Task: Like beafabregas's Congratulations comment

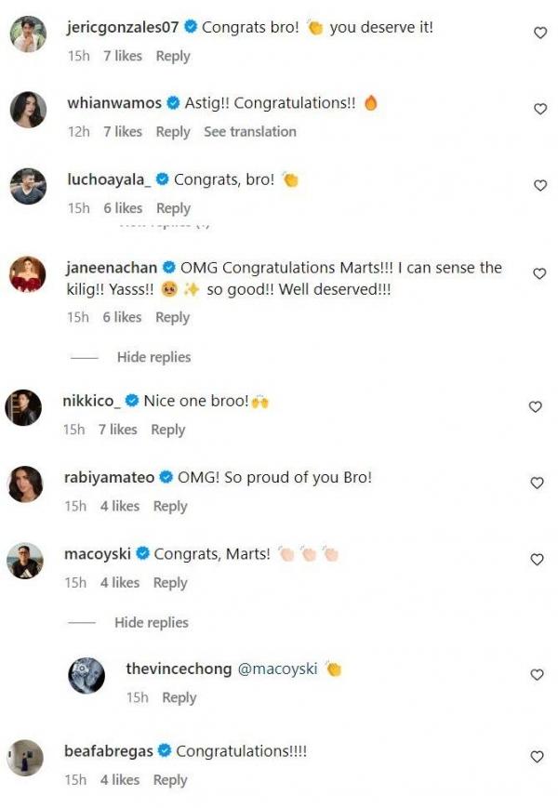Action: [x=537, y=756]
